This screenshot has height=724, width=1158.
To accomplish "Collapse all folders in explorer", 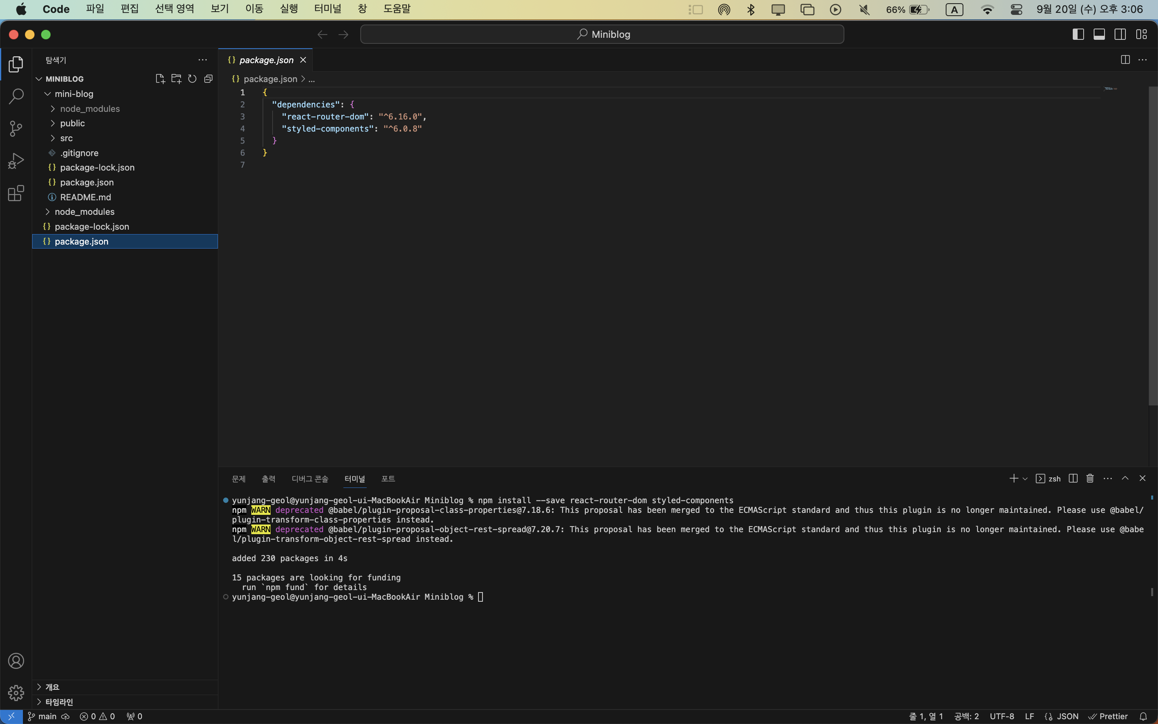I will tap(208, 79).
